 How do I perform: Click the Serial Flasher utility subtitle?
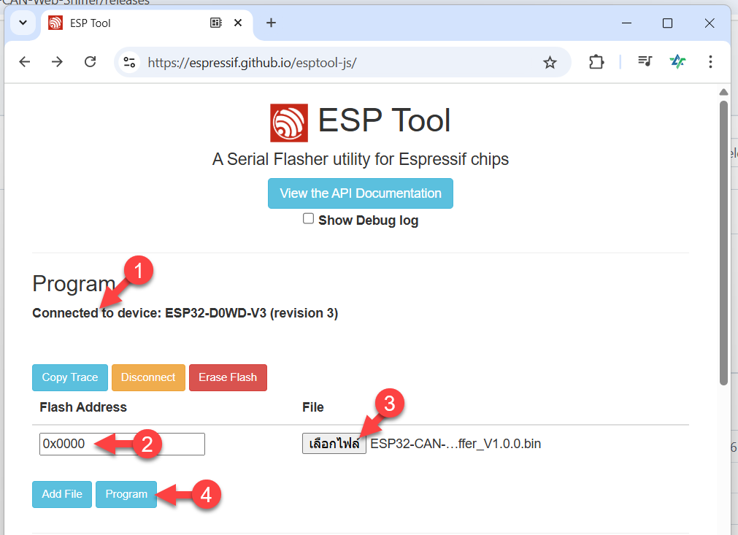361,160
